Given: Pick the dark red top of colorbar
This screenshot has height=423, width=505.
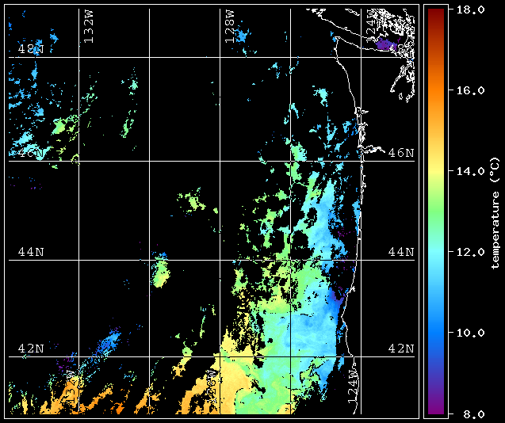Looking at the screenshot, I should coord(436,13).
